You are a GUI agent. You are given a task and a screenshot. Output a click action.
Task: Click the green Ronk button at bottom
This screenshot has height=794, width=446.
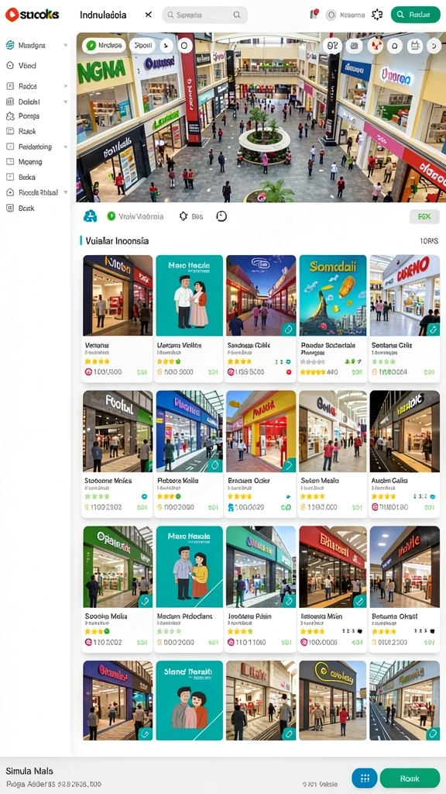tap(410, 778)
